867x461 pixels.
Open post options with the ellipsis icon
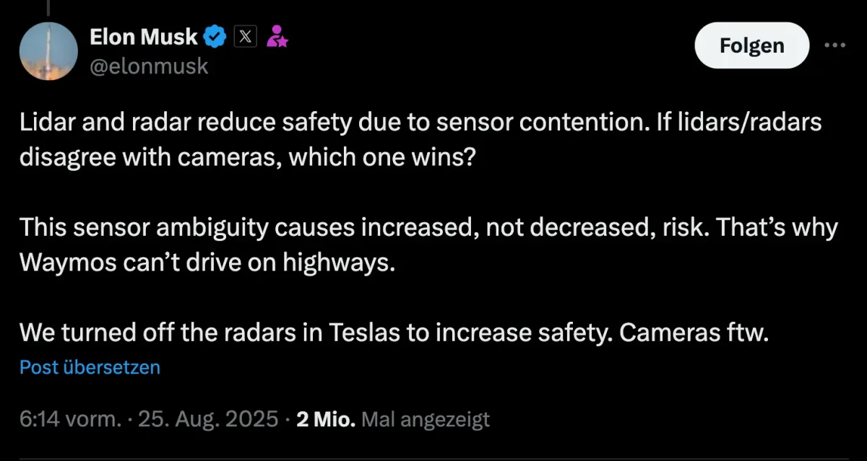click(836, 45)
